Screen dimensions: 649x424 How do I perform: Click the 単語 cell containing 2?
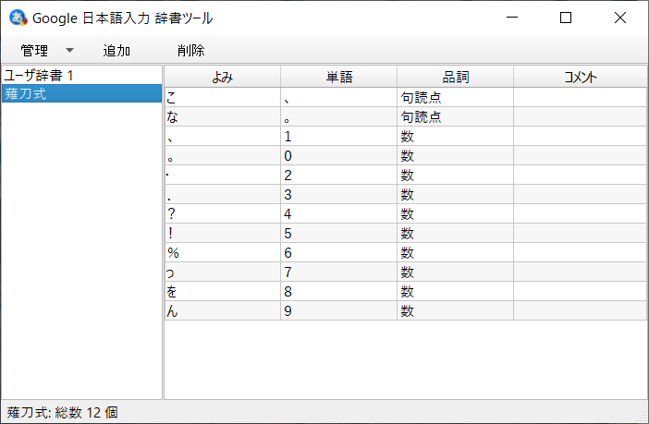click(x=339, y=175)
